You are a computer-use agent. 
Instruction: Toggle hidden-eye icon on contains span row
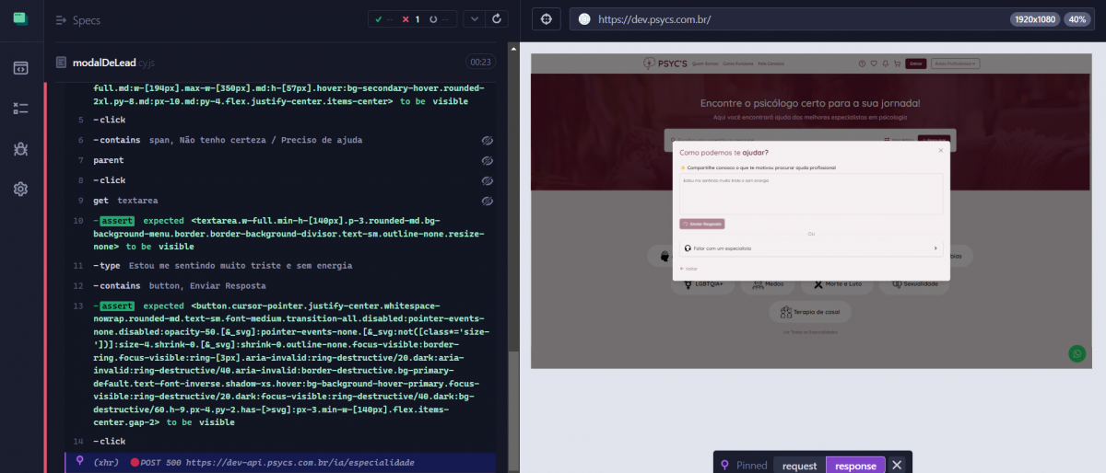(487, 140)
